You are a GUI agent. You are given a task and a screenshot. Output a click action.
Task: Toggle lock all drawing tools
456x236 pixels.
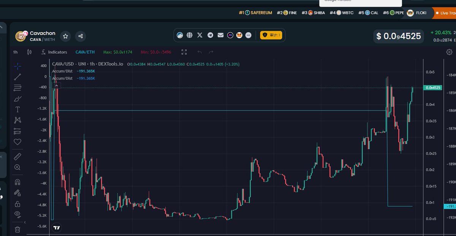pos(17,204)
